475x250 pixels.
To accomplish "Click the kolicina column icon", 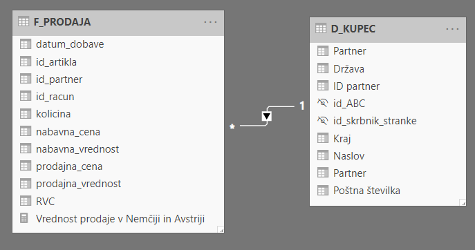I will pos(26,114).
